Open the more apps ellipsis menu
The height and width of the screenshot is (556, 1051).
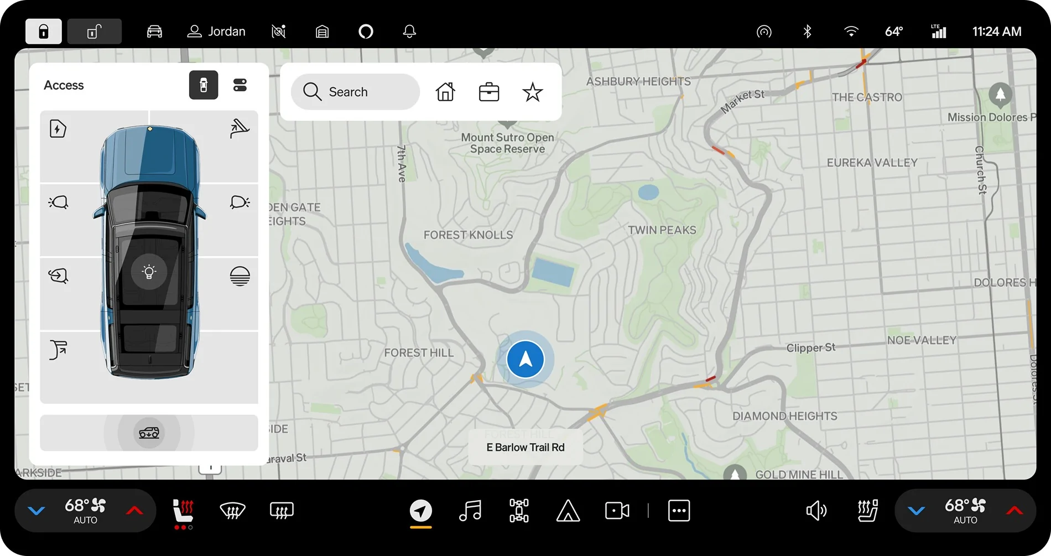679,510
